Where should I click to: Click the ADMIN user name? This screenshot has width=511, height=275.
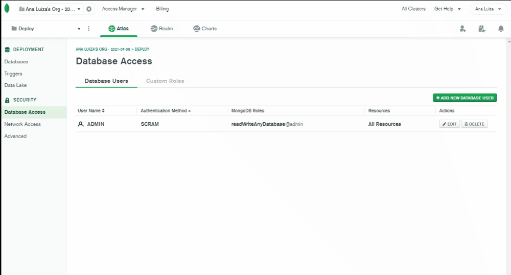[x=96, y=124]
